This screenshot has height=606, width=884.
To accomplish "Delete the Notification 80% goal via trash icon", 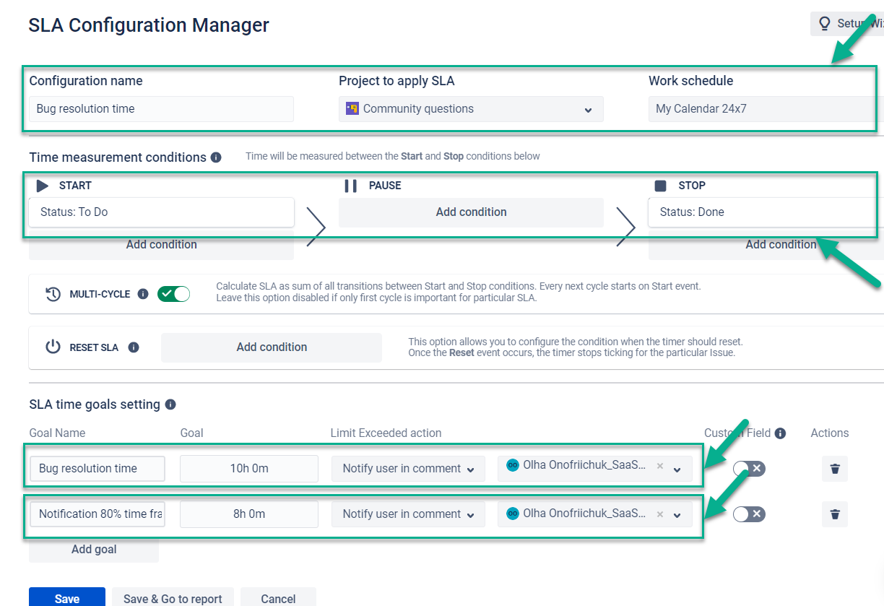I will [834, 514].
